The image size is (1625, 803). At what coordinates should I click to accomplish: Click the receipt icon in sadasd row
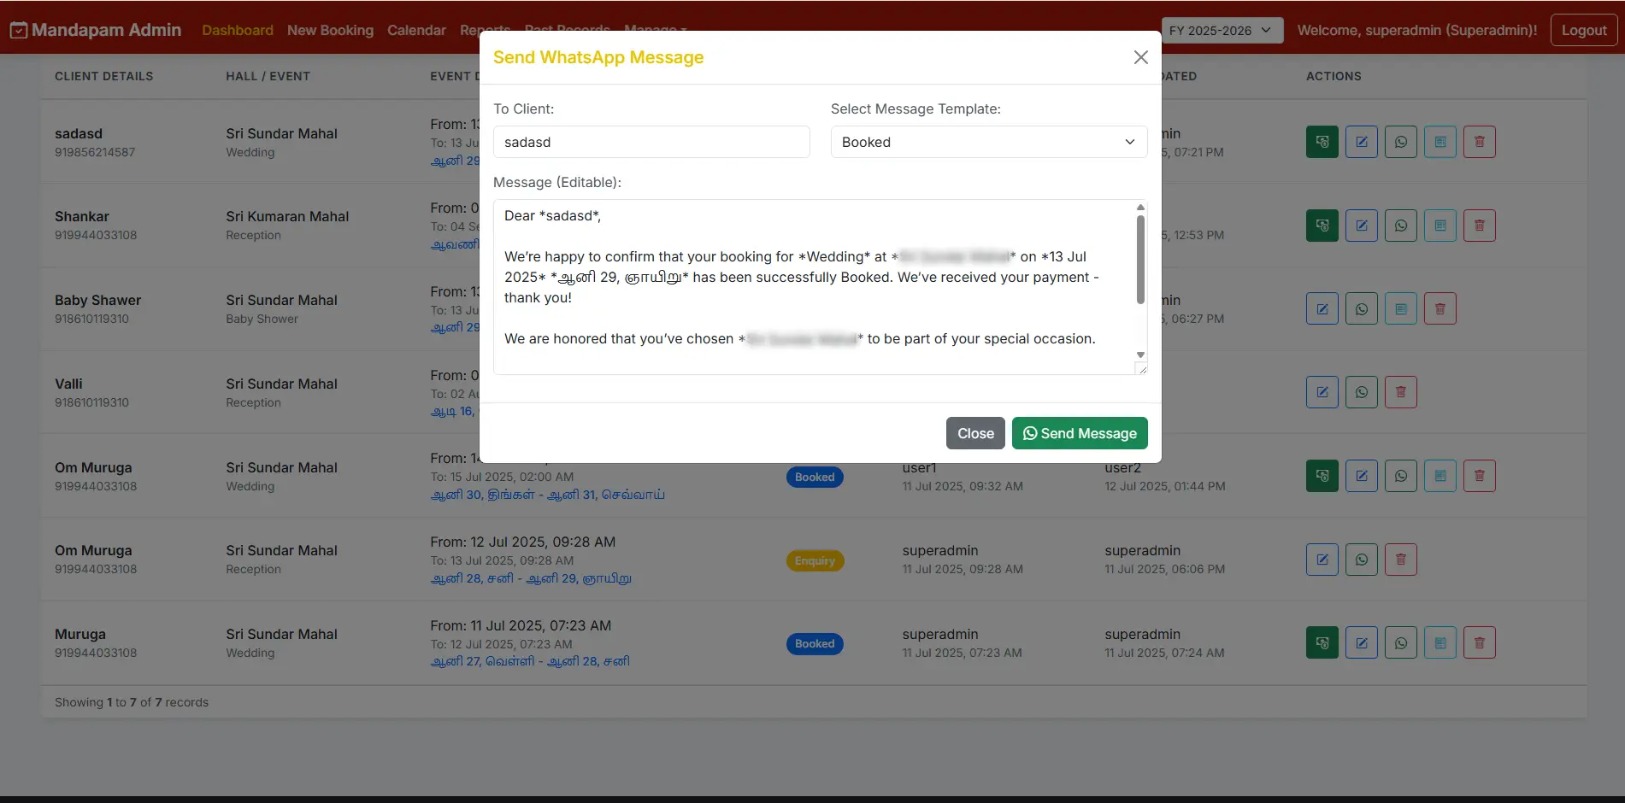[x=1440, y=142]
